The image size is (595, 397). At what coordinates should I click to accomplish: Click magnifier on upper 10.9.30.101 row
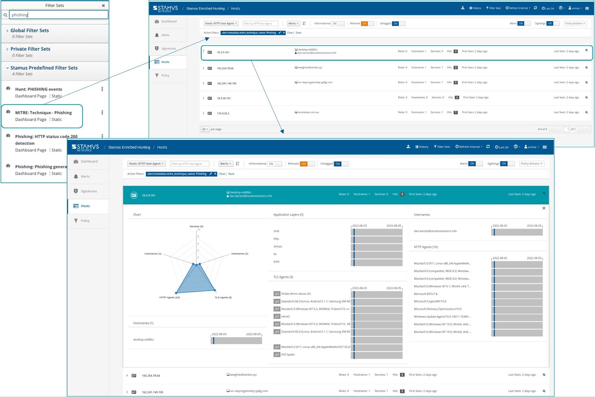coord(586,97)
